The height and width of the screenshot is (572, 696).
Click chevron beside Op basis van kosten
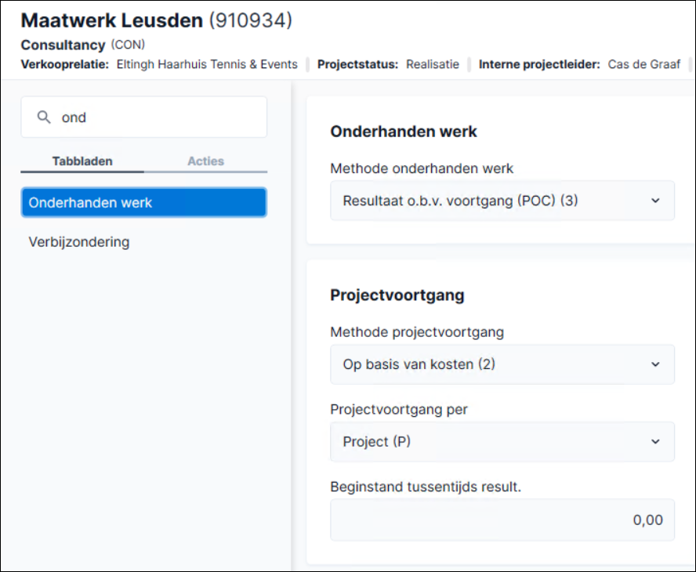[655, 364]
